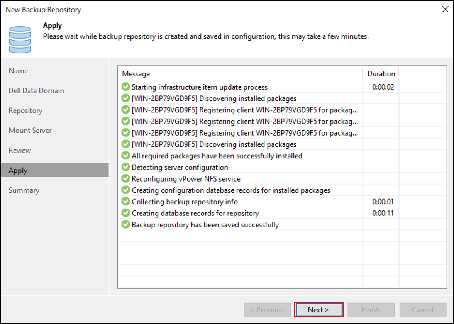Click green check beside Starting infrastructure item update
Screen dimensions: 454x324
(x=125, y=87)
